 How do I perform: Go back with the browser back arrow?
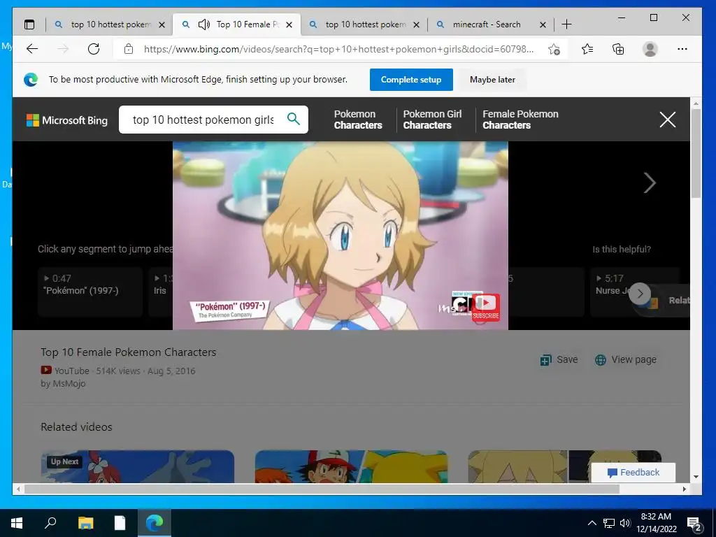pos(32,49)
